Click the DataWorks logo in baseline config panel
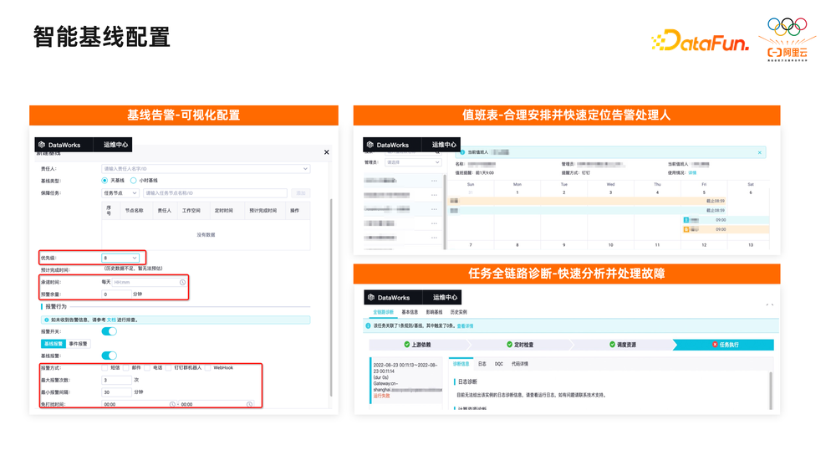The image size is (836, 471). tap(42, 145)
